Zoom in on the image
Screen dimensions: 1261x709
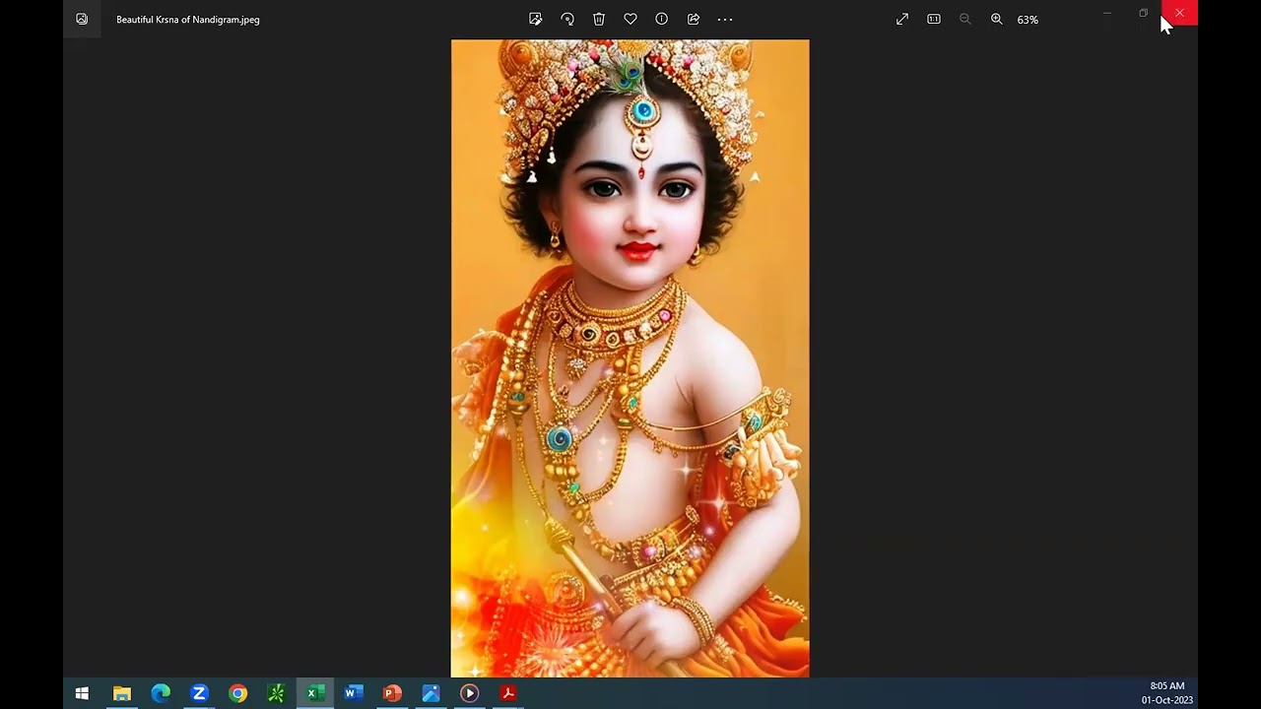pyautogui.click(x=997, y=19)
